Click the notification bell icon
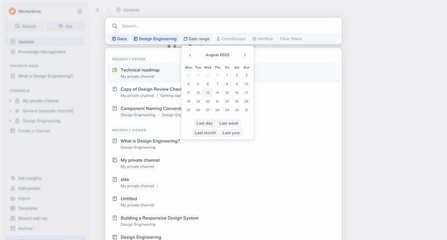This screenshot has width=447, height=240. coord(79,11)
